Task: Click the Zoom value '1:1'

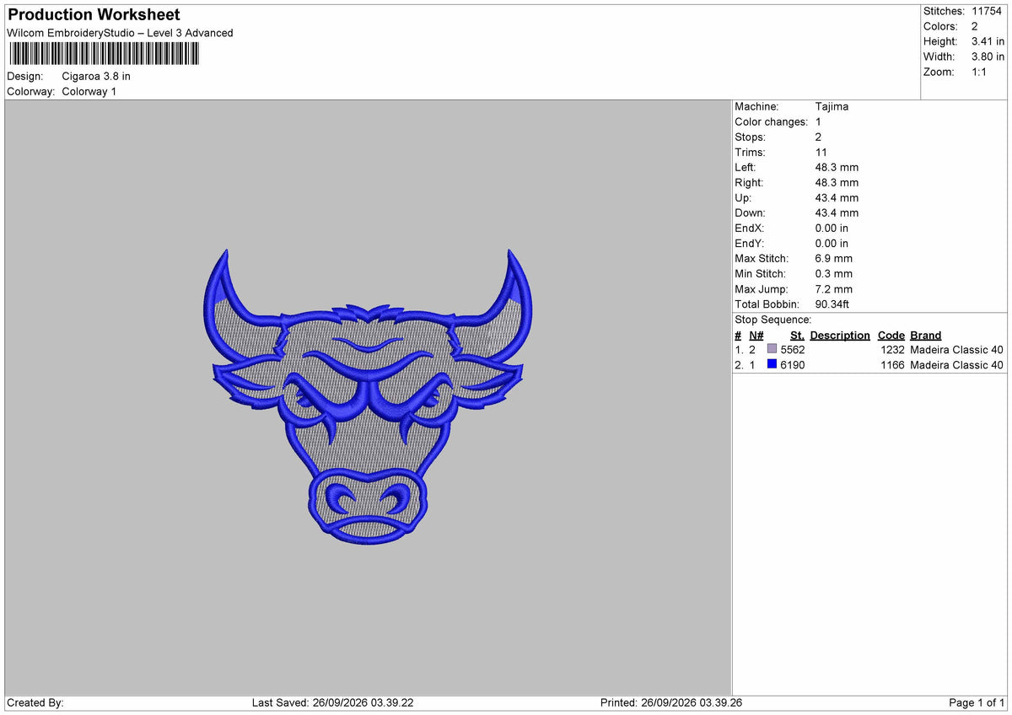Action: 979,72
